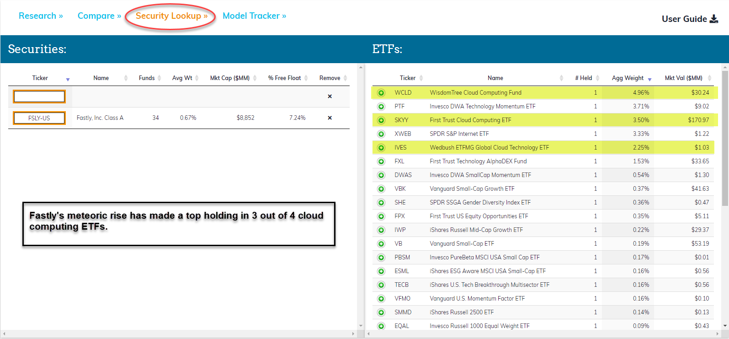Select iShares Russell Mid-Cap Growth ETF

pyautogui.click(x=476, y=230)
